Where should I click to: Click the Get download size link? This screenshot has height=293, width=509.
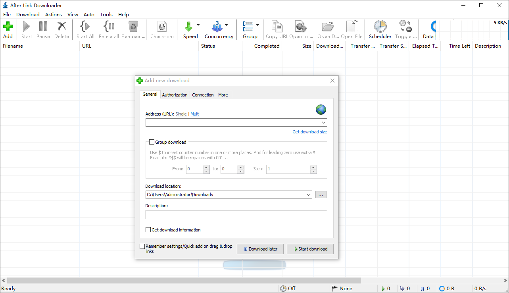310,132
